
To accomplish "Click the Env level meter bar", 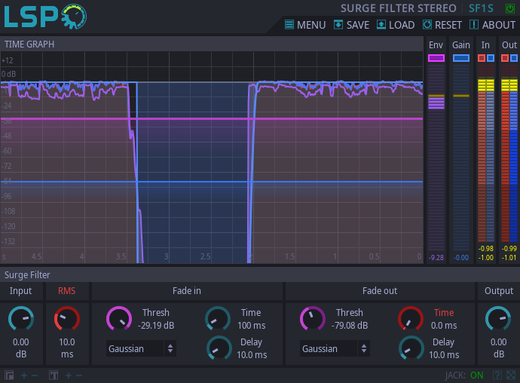I will (436, 158).
